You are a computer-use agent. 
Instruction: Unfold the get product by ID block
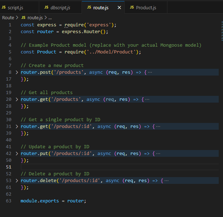point(16,126)
